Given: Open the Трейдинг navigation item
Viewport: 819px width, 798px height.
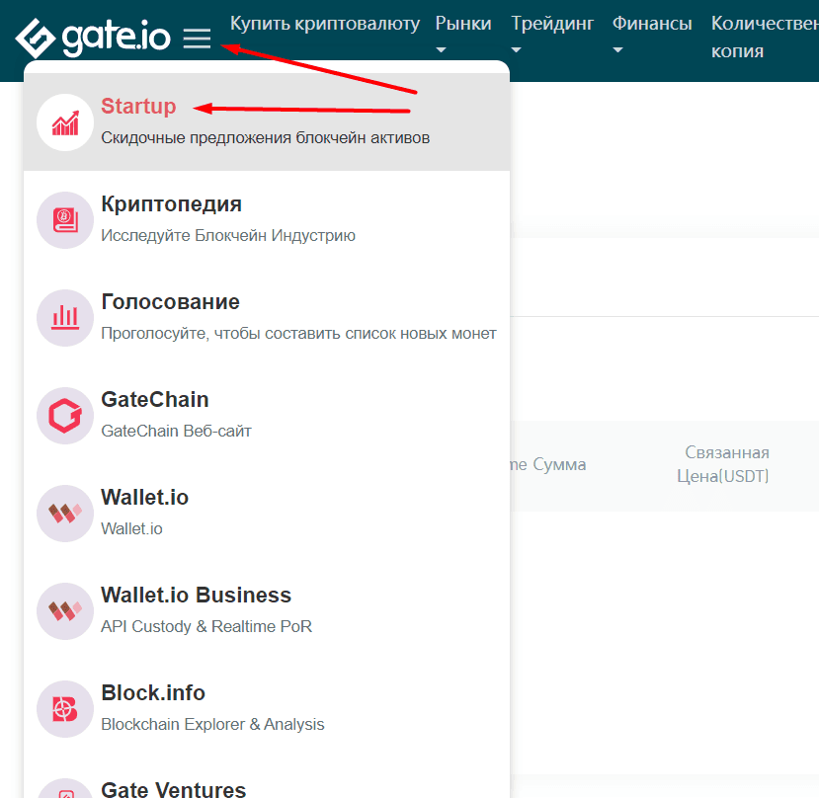Looking at the screenshot, I should pyautogui.click(x=552, y=24).
